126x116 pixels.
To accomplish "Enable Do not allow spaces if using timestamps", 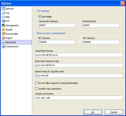I will (36, 83).
